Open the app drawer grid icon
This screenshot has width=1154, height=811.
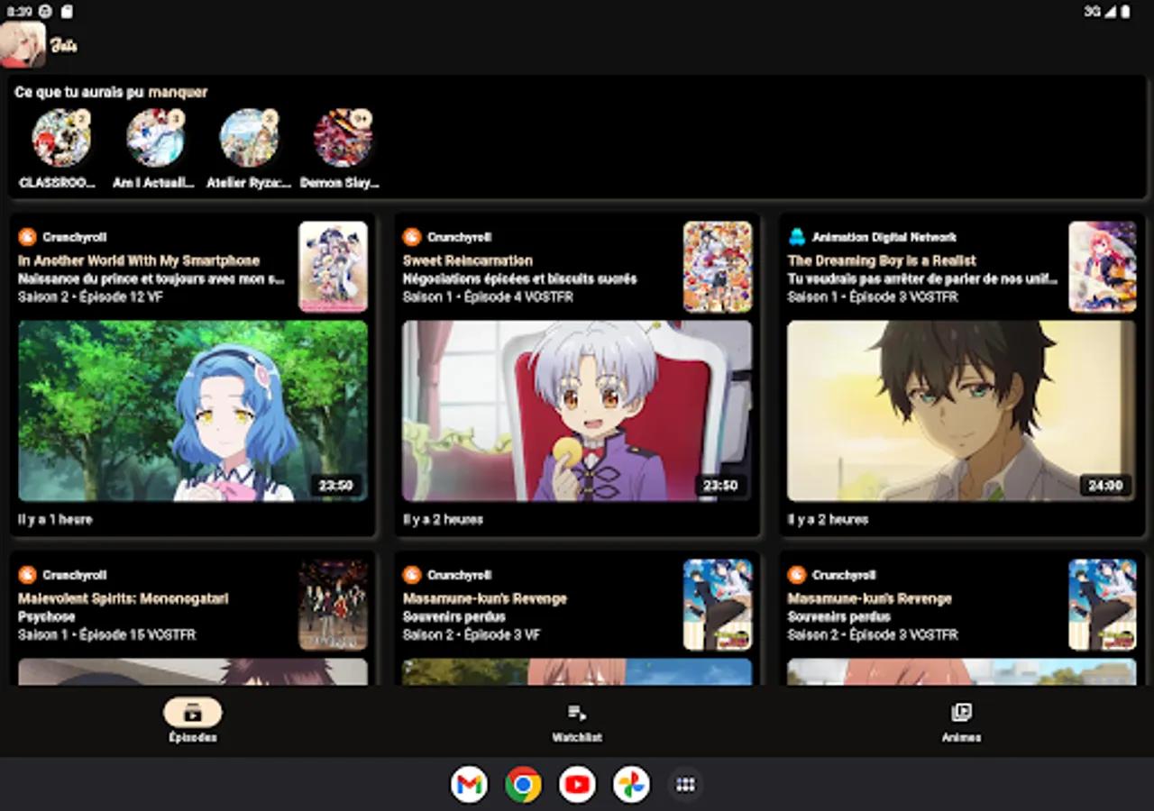(685, 784)
